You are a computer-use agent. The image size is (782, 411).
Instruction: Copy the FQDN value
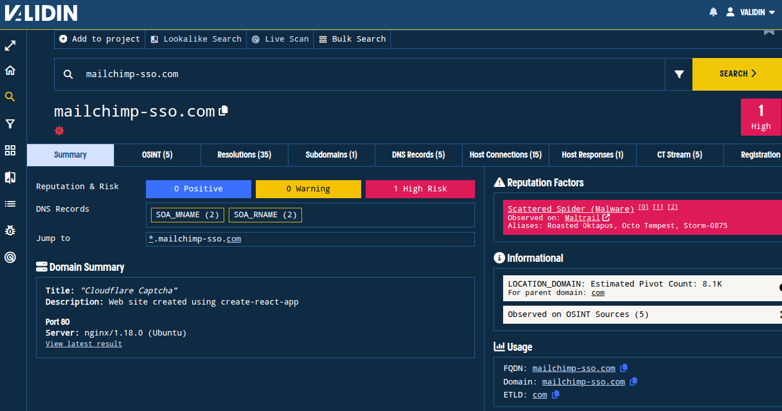[624, 368]
